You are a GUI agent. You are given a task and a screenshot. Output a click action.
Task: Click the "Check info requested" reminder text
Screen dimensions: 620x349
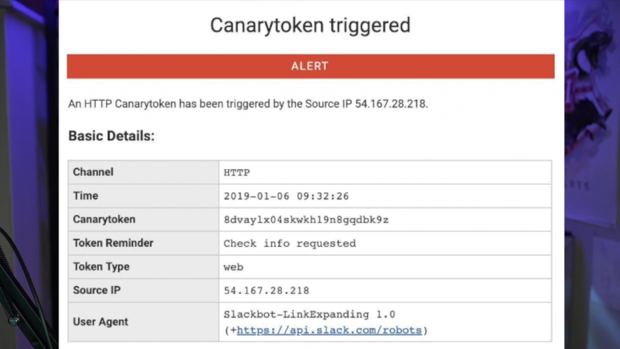tap(289, 243)
